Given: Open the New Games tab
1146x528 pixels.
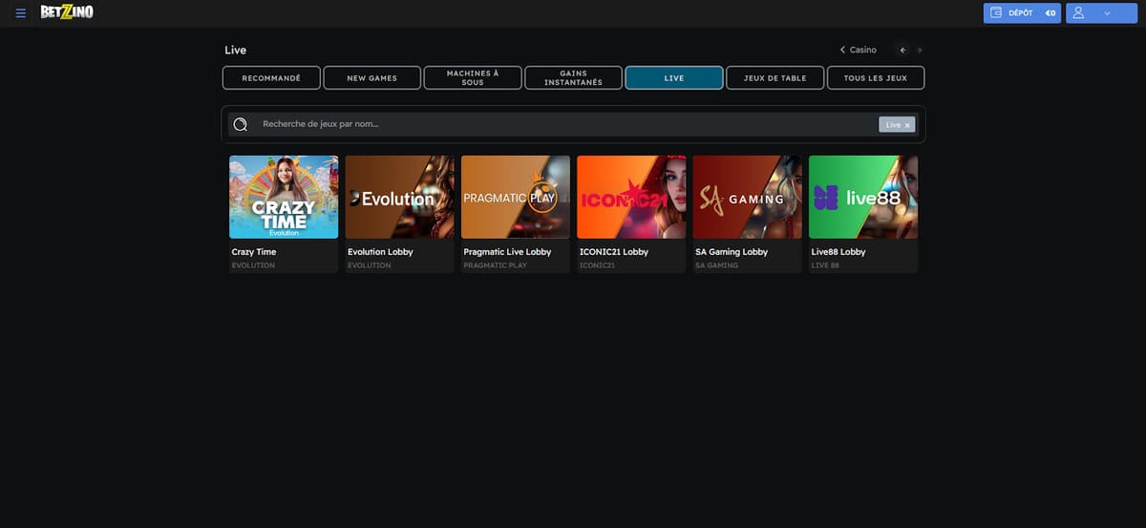Looking at the screenshot, I should click(371, 78).
